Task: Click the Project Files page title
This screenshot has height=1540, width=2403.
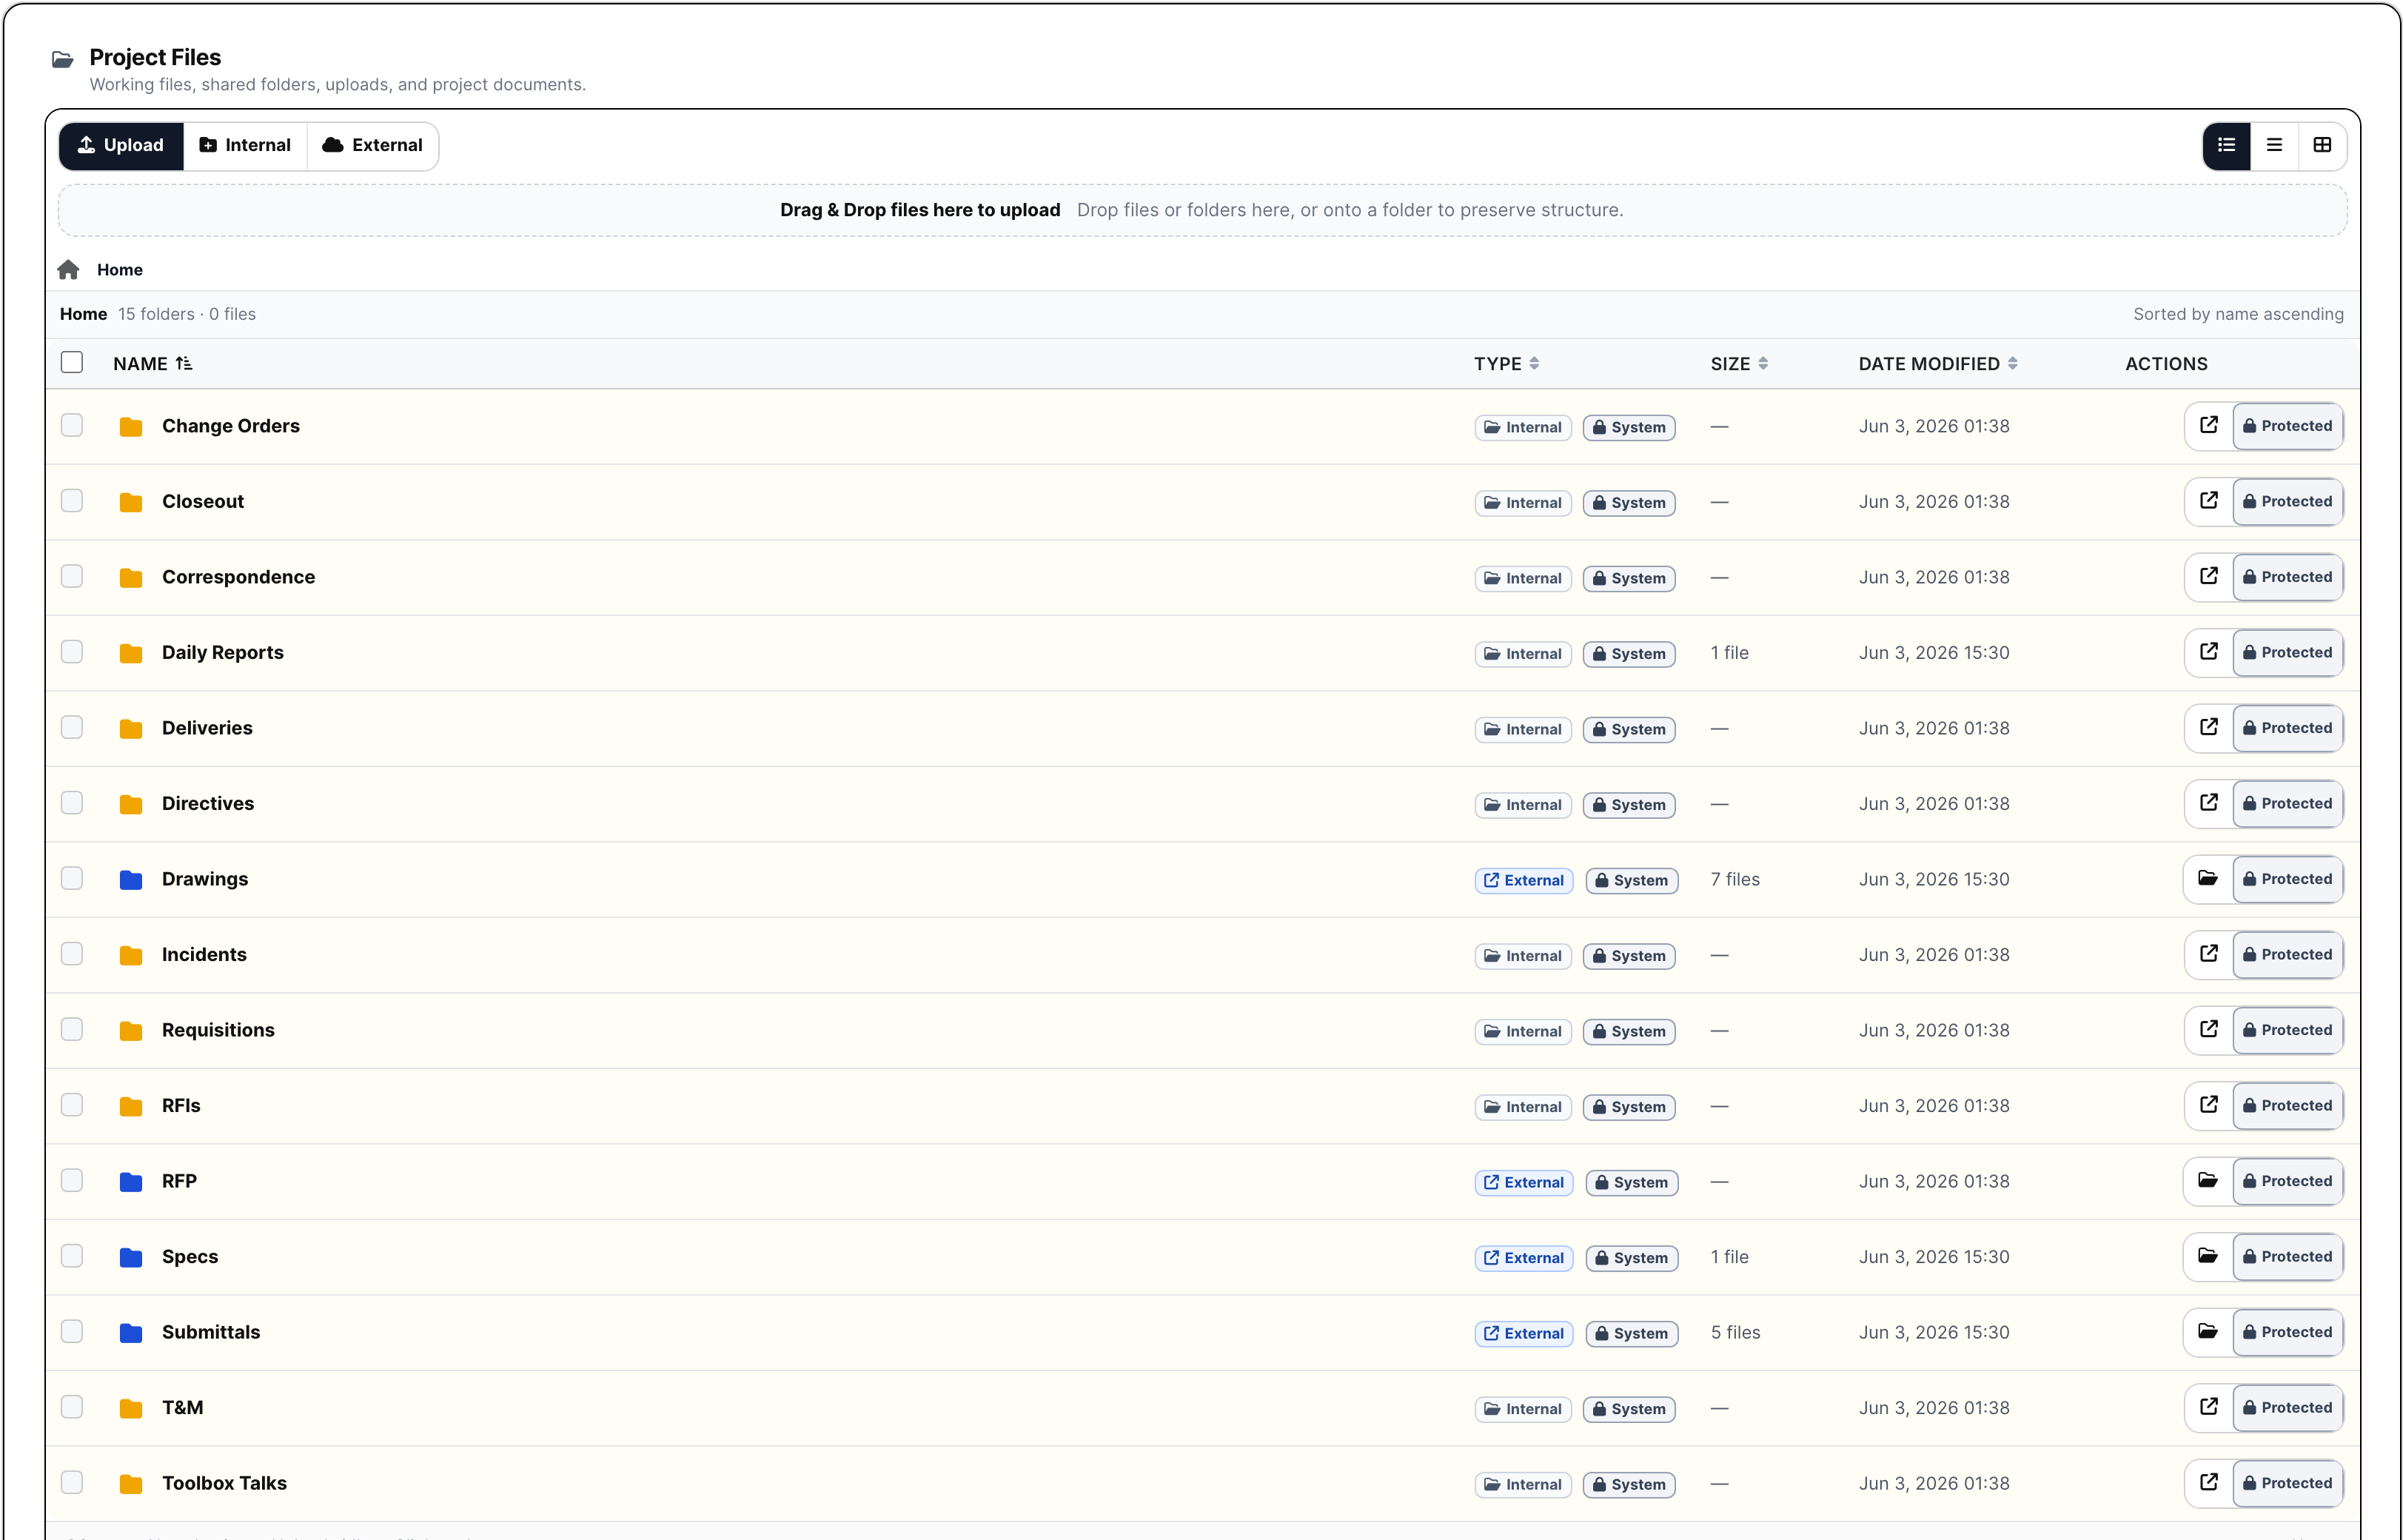Action: point(155,57)
